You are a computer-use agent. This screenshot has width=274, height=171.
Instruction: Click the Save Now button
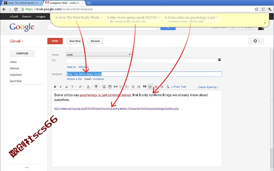[75, 41]
